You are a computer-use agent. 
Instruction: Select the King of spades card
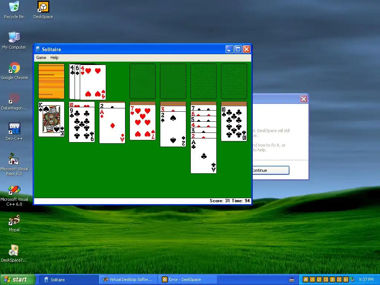point(51,119)
